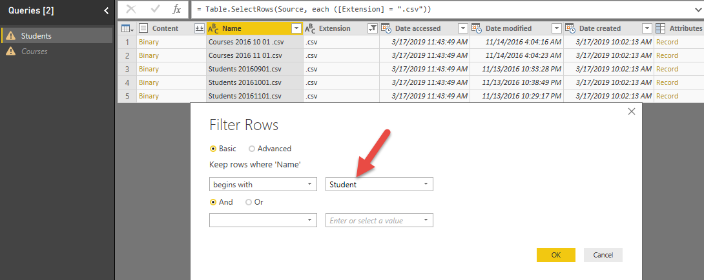704x280 pixels.
Task: Click the Binary link in row 3
Action: tap(149, 69)
